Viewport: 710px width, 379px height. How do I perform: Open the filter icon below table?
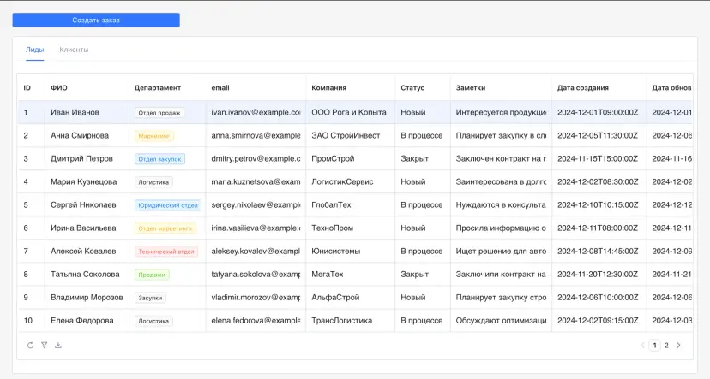45,346
